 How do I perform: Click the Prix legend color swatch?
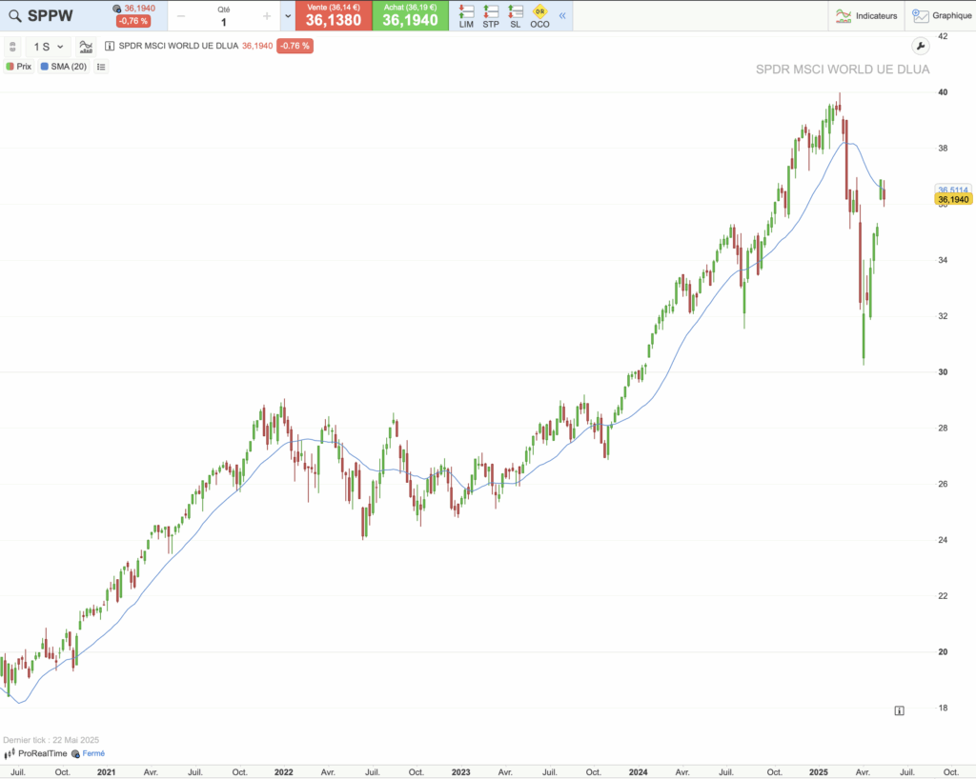pyautogui.click(x=10, y=67)
